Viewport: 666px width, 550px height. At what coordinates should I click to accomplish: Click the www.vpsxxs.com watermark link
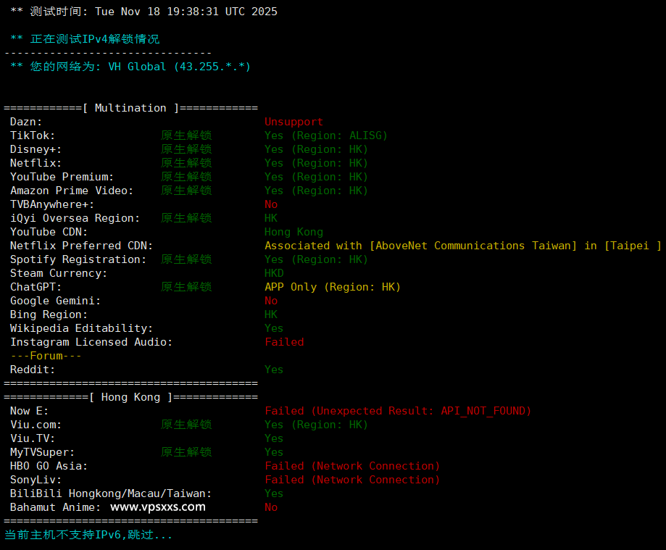click(157, 507)
